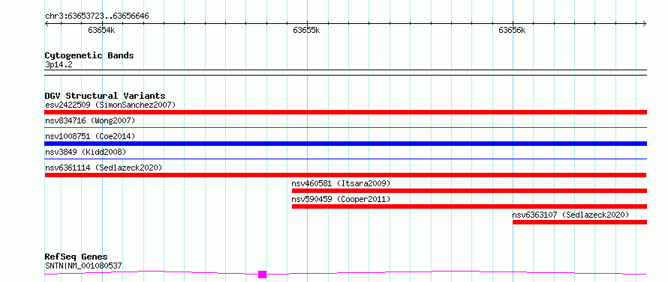
Task: Click the 63656k ruler mark
Action: 512,30
